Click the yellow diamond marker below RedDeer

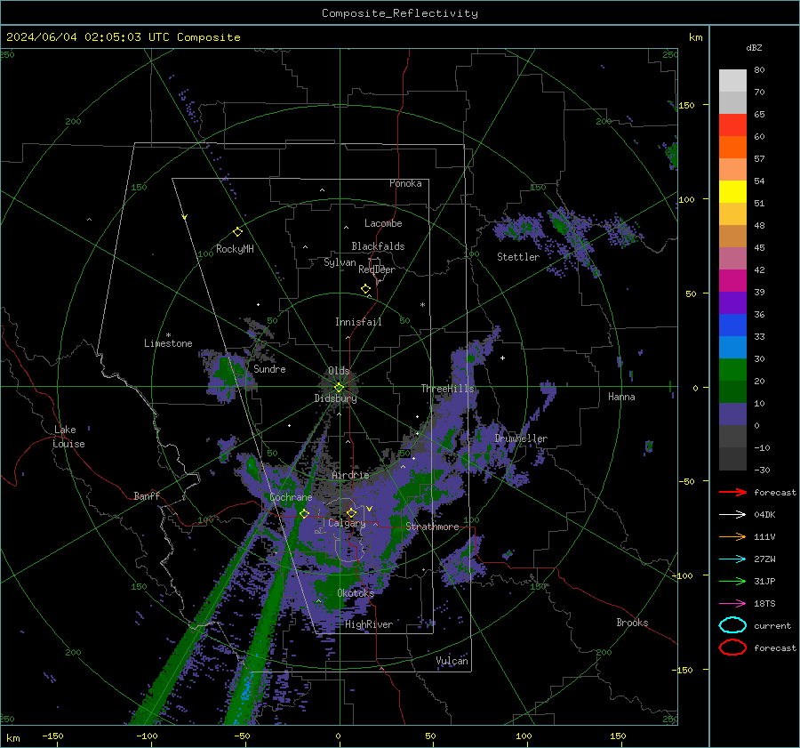point(365,289)
